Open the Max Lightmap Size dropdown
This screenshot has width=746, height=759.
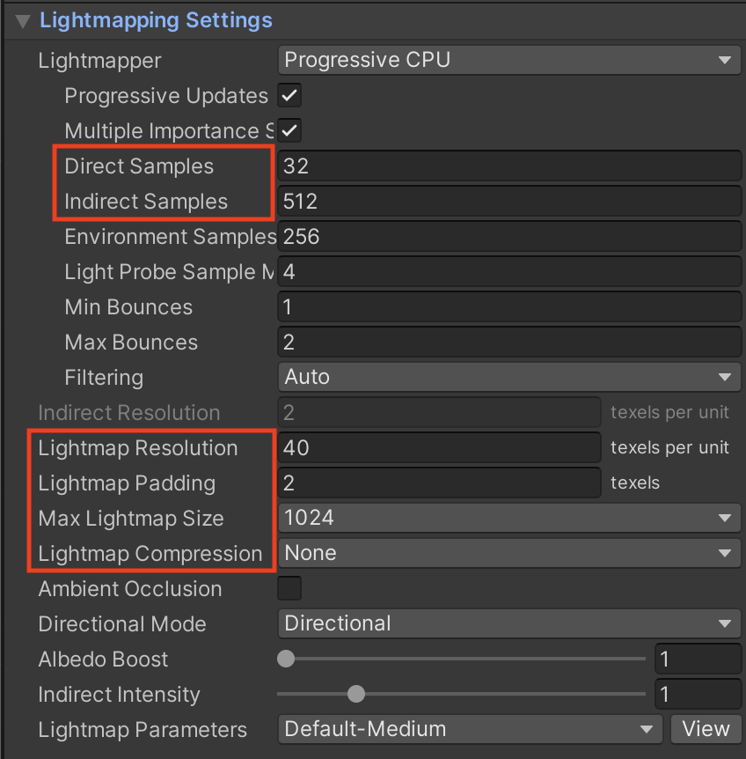tap(509, 518)
